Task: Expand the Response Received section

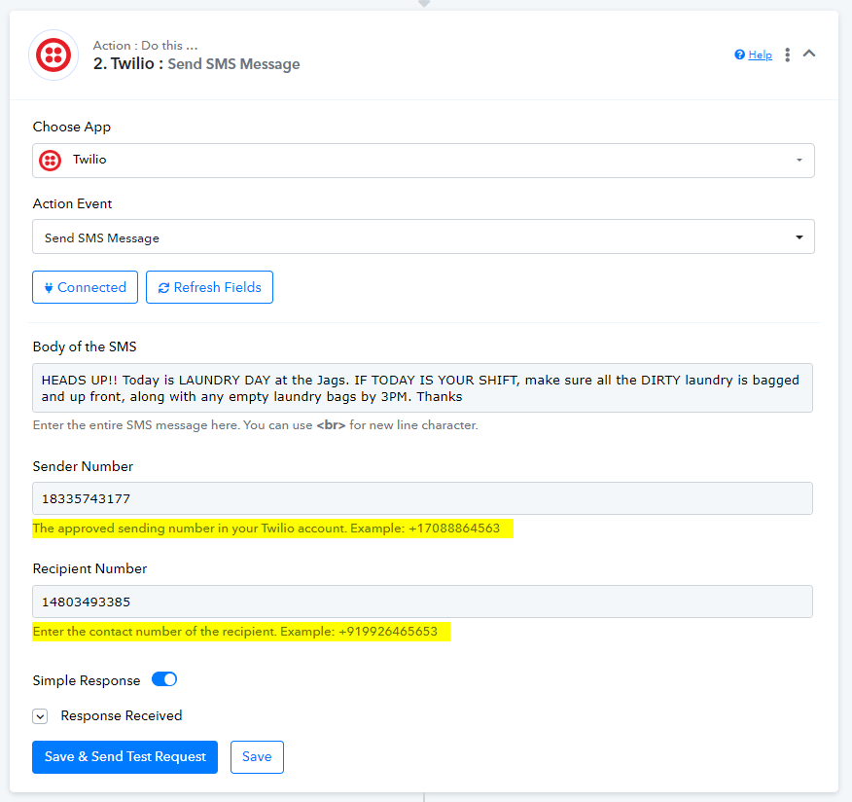Action: pyautogui.click(x=40, y=716)
